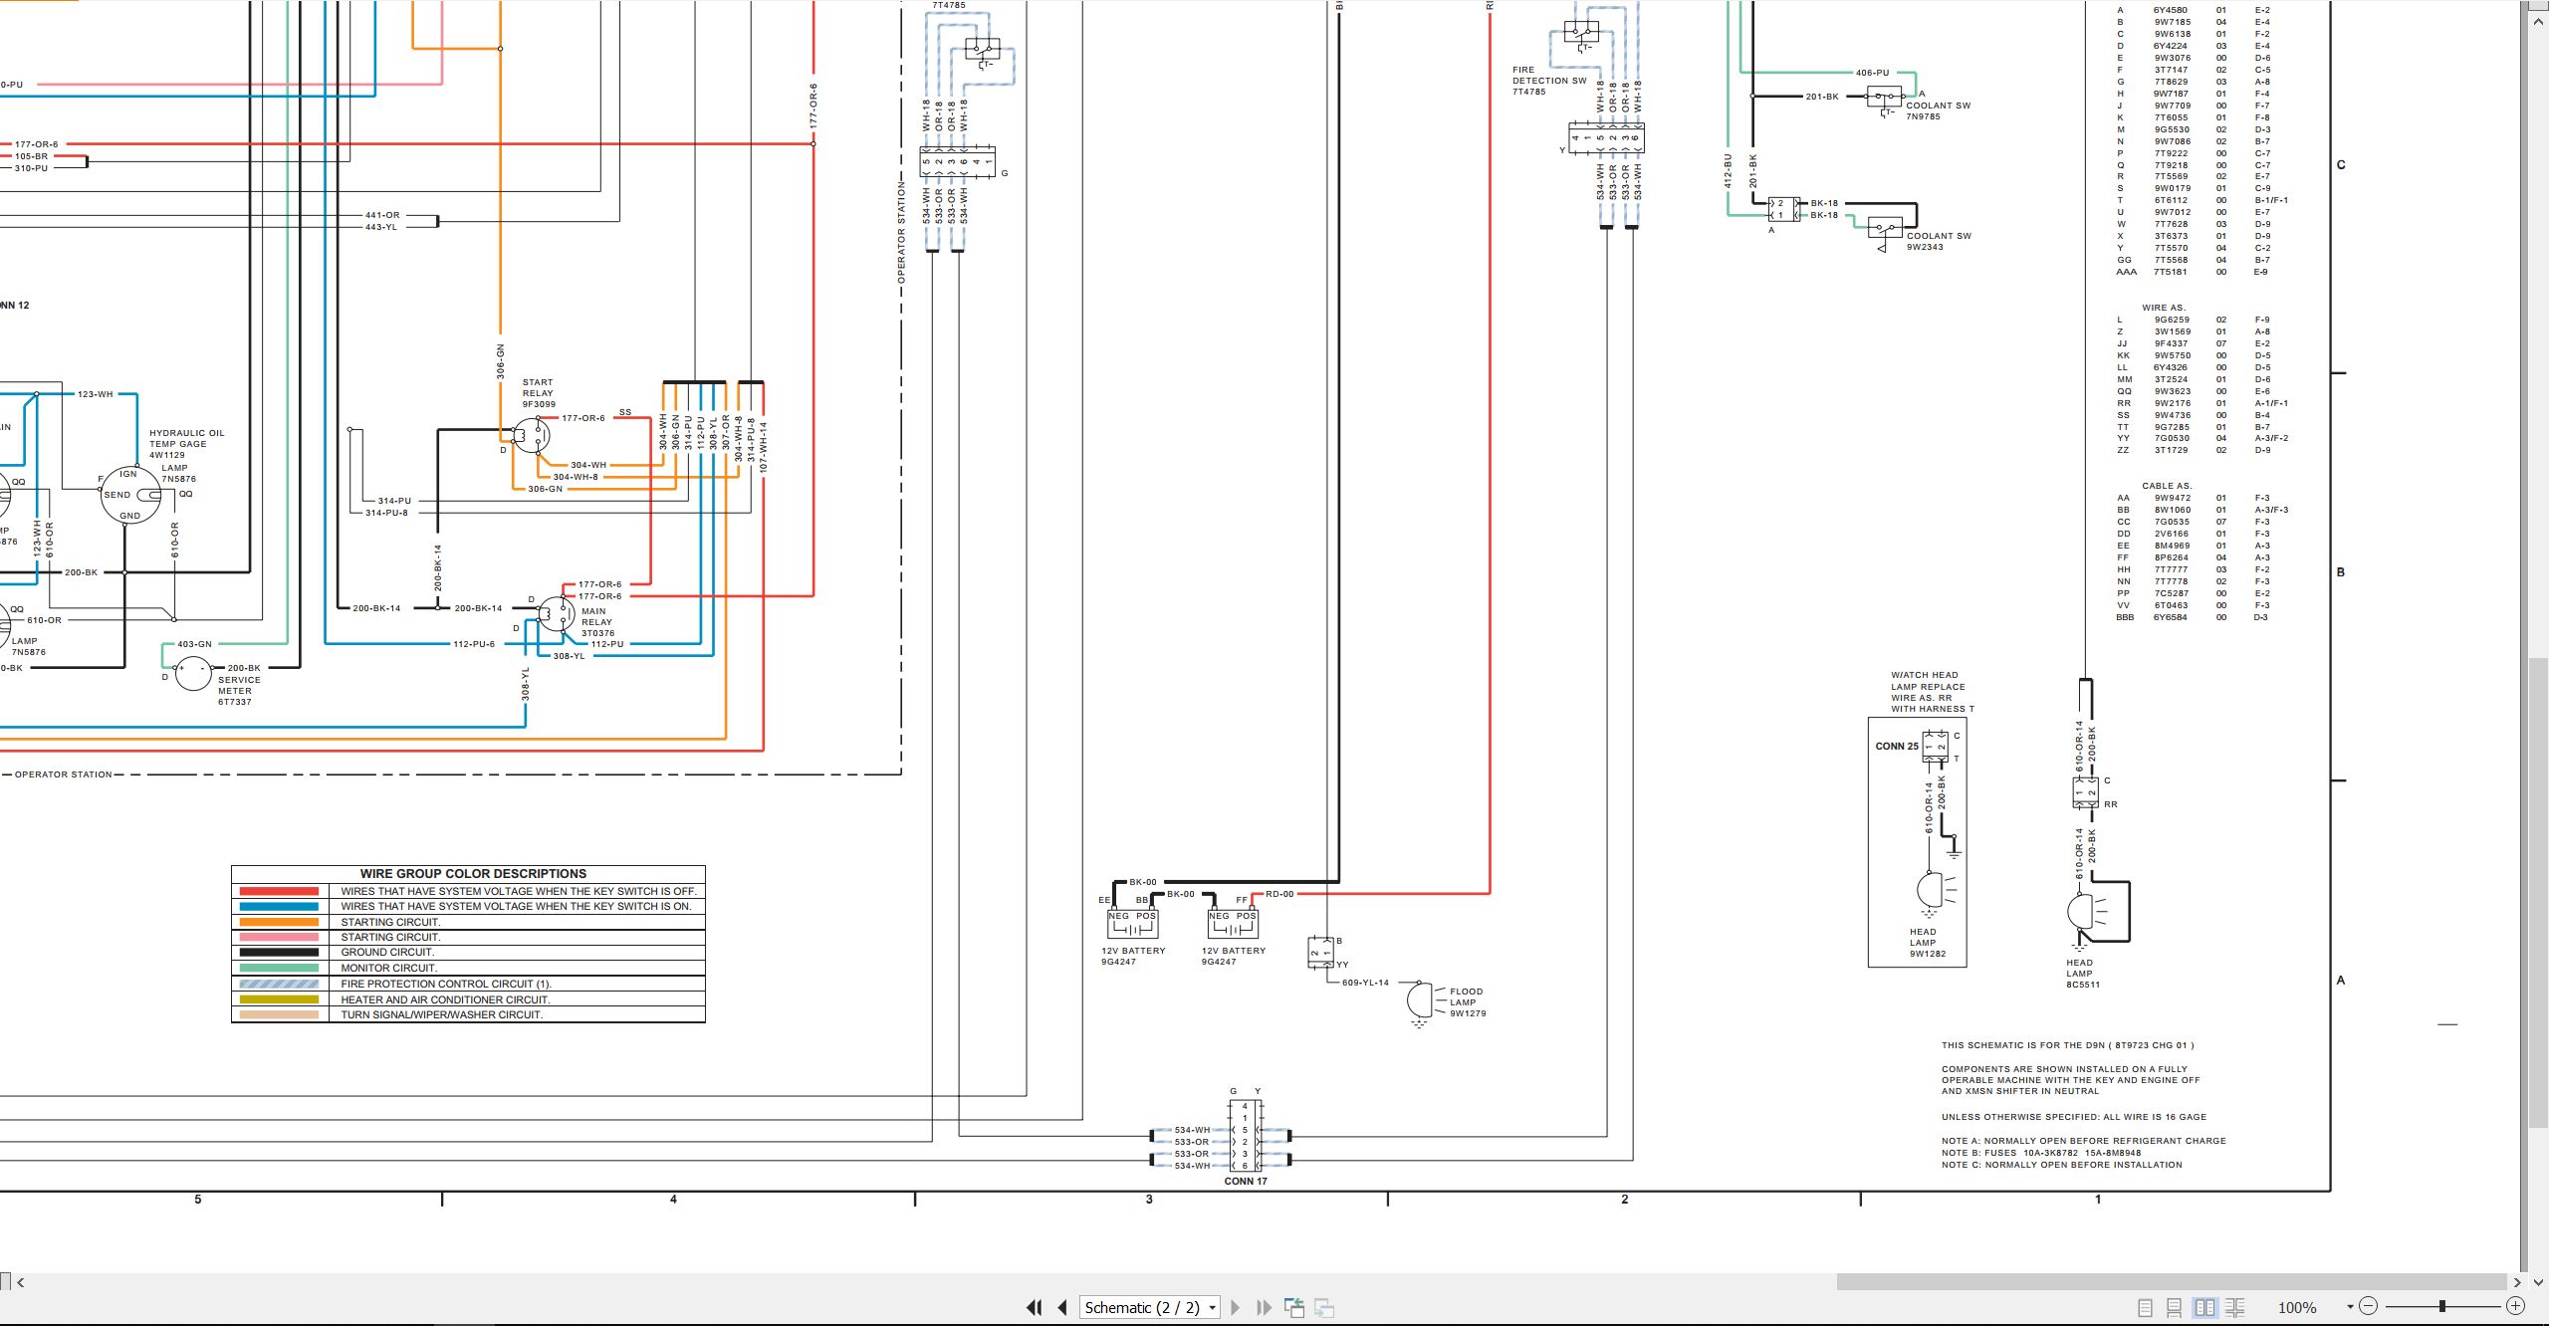Click the RD-00 battery cable label
This screenshot has height=1326, width=2549.
(x=1279, y=894)
